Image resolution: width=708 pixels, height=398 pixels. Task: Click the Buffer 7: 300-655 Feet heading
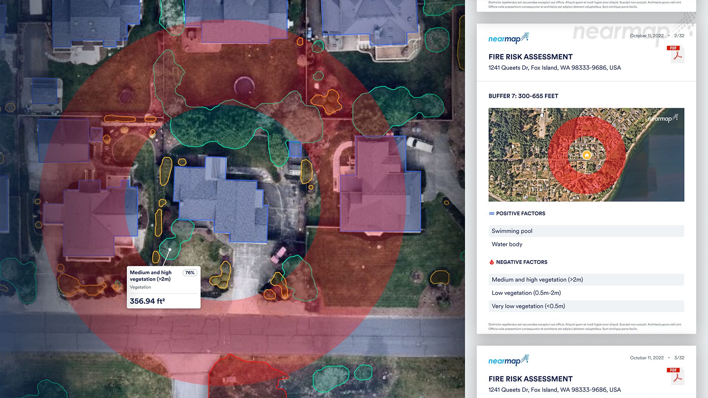click(x=523, y=96)
